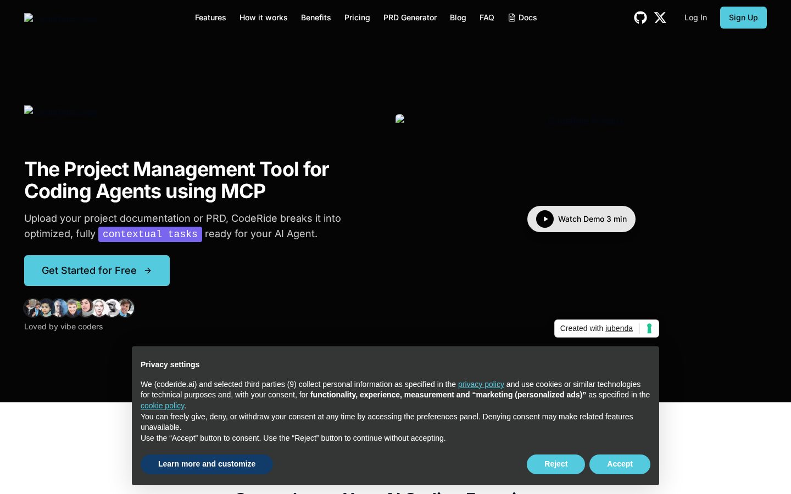Click the Sign Up button
Screen dimensions: 791x494
(743, 18)
